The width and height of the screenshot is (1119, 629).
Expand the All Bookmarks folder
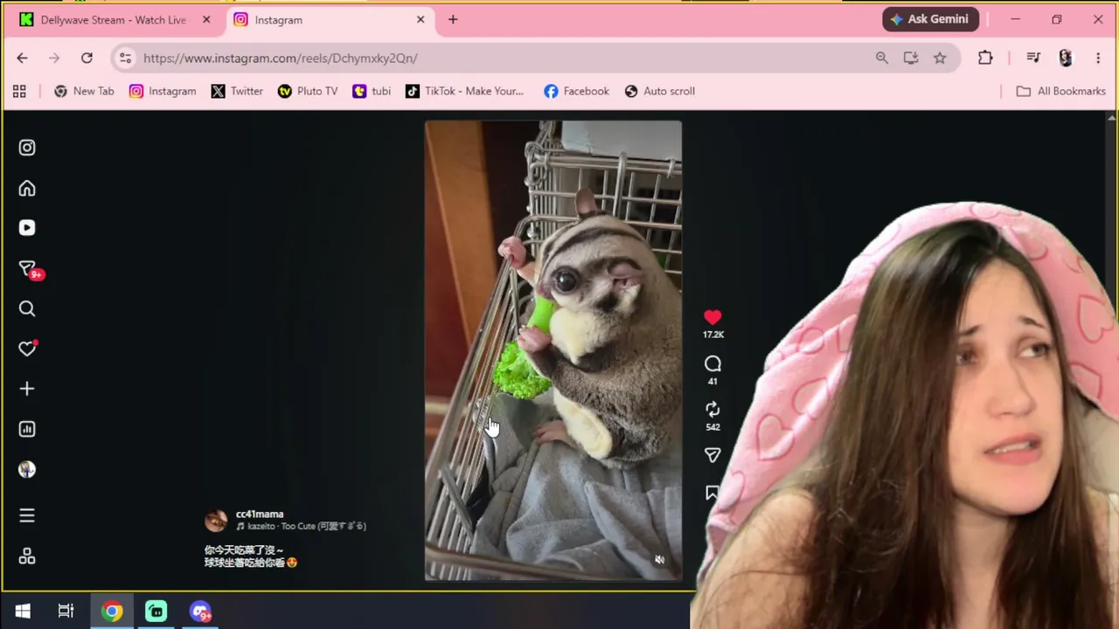1060,91
